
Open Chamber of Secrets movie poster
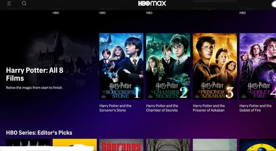click(x=168, y=66)
